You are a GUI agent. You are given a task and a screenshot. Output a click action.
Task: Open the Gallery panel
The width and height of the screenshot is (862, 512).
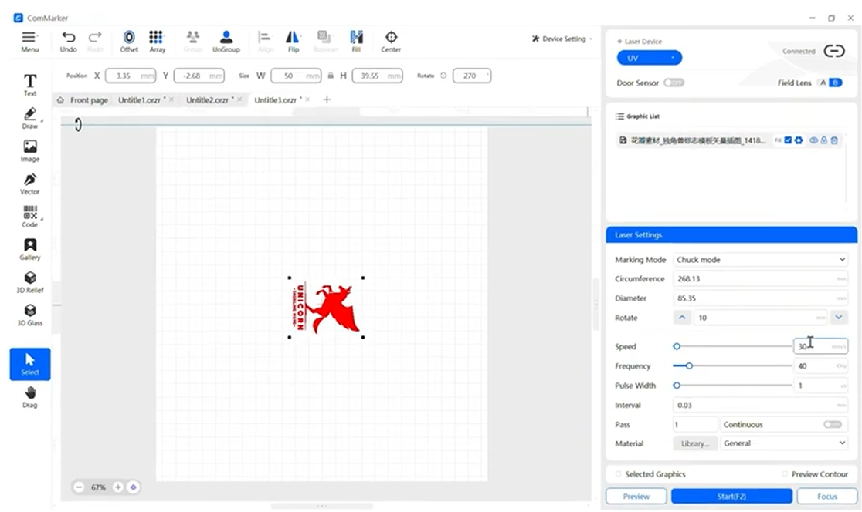[x=30, y=248]
